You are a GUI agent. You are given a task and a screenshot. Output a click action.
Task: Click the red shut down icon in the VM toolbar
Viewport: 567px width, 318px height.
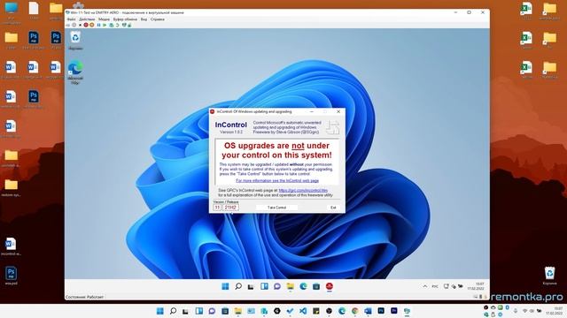click(86, 25)
